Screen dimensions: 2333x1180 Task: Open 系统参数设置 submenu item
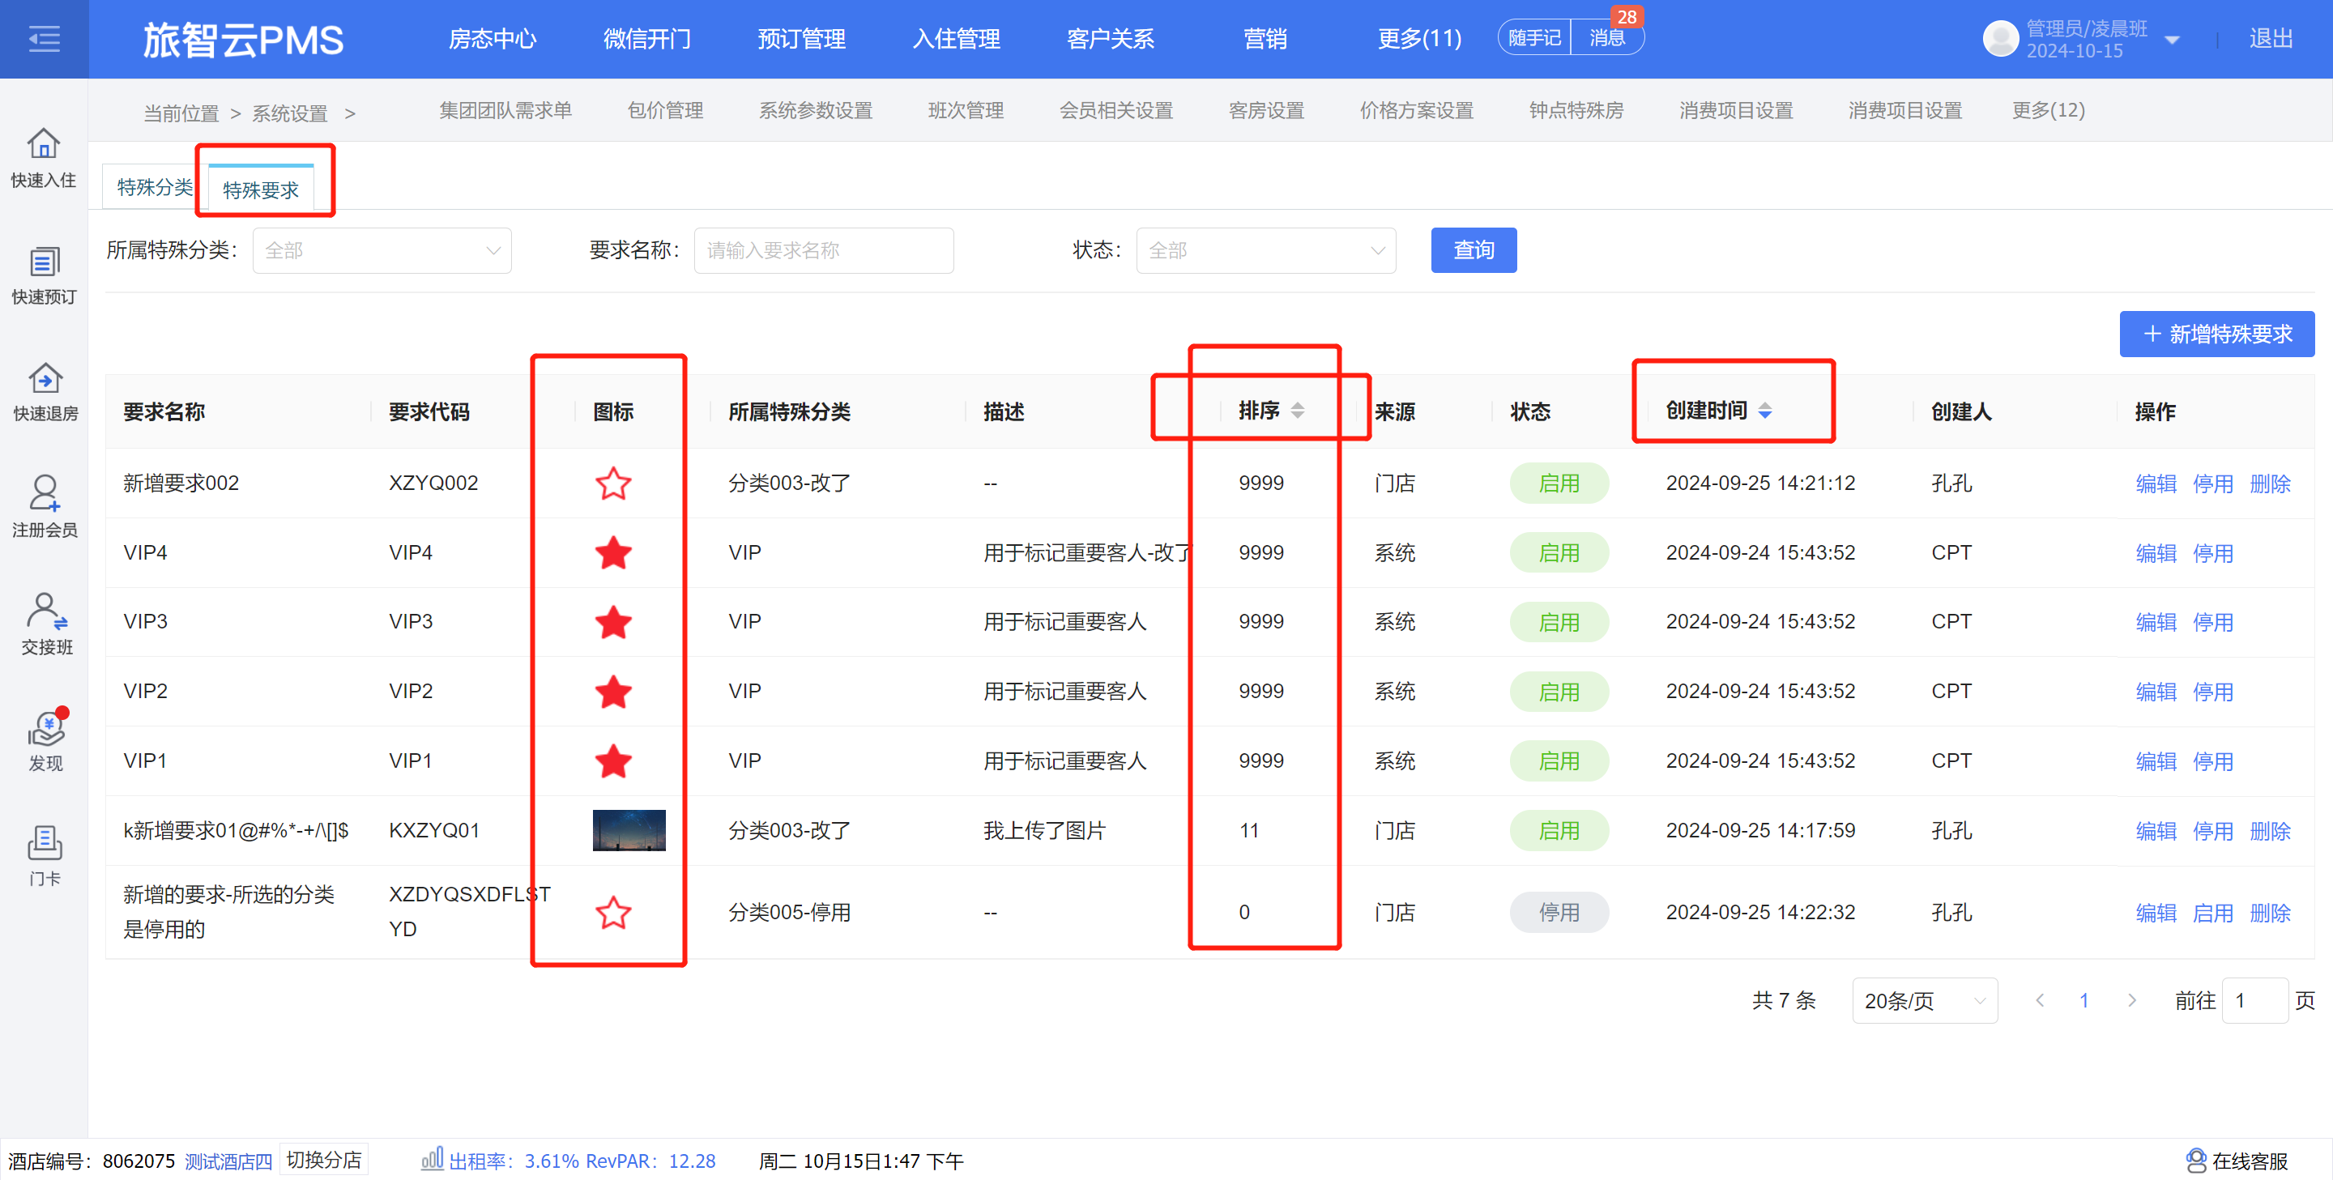pyautogui.click(x=815, y=110)
